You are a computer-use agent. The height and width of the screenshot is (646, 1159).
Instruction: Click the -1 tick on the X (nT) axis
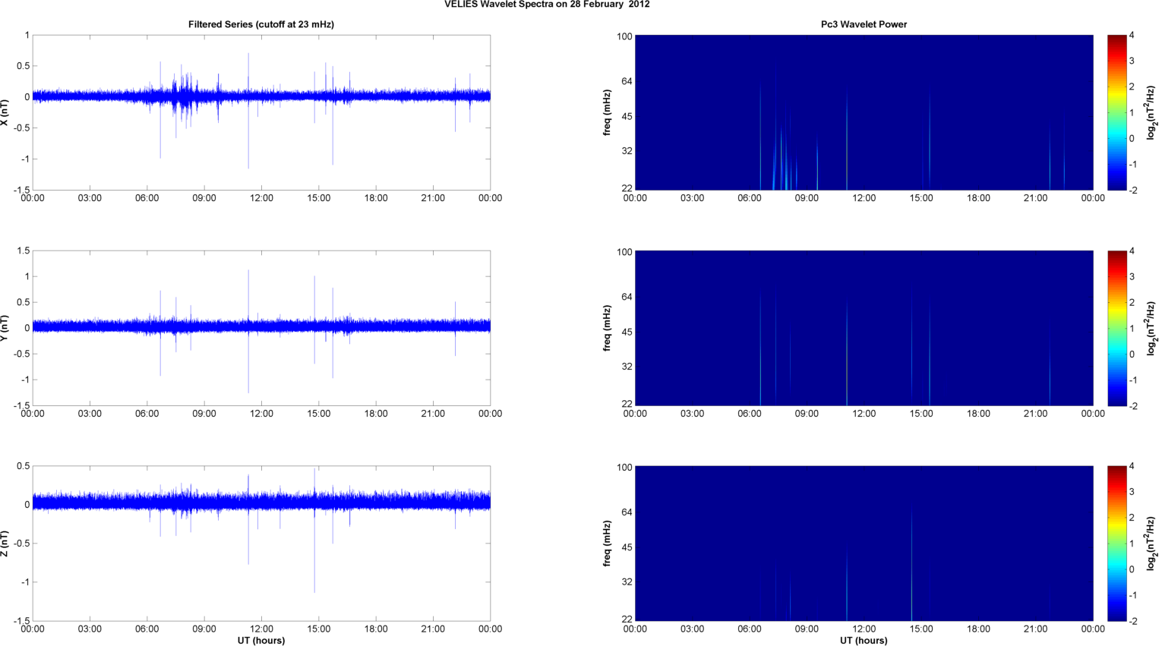click(x=24, y=159)
